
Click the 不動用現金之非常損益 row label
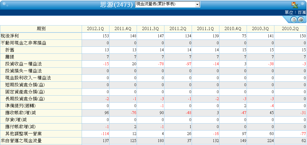click(23, 43)
